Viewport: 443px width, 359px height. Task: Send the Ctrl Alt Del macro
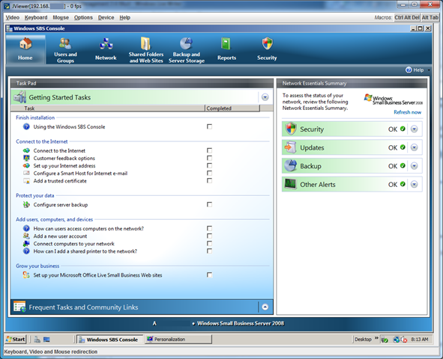point(407,17)
